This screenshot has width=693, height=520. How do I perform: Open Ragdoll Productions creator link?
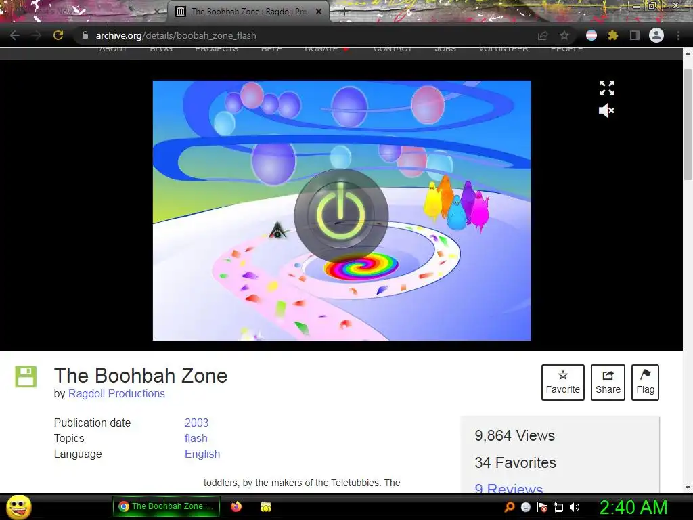(x=116, y=393)
